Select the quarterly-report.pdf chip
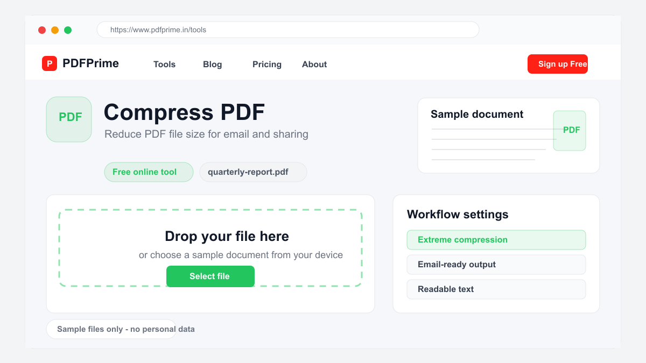Image resolution: width=646 pixels, height=363 pixels. tap(253, 172)
